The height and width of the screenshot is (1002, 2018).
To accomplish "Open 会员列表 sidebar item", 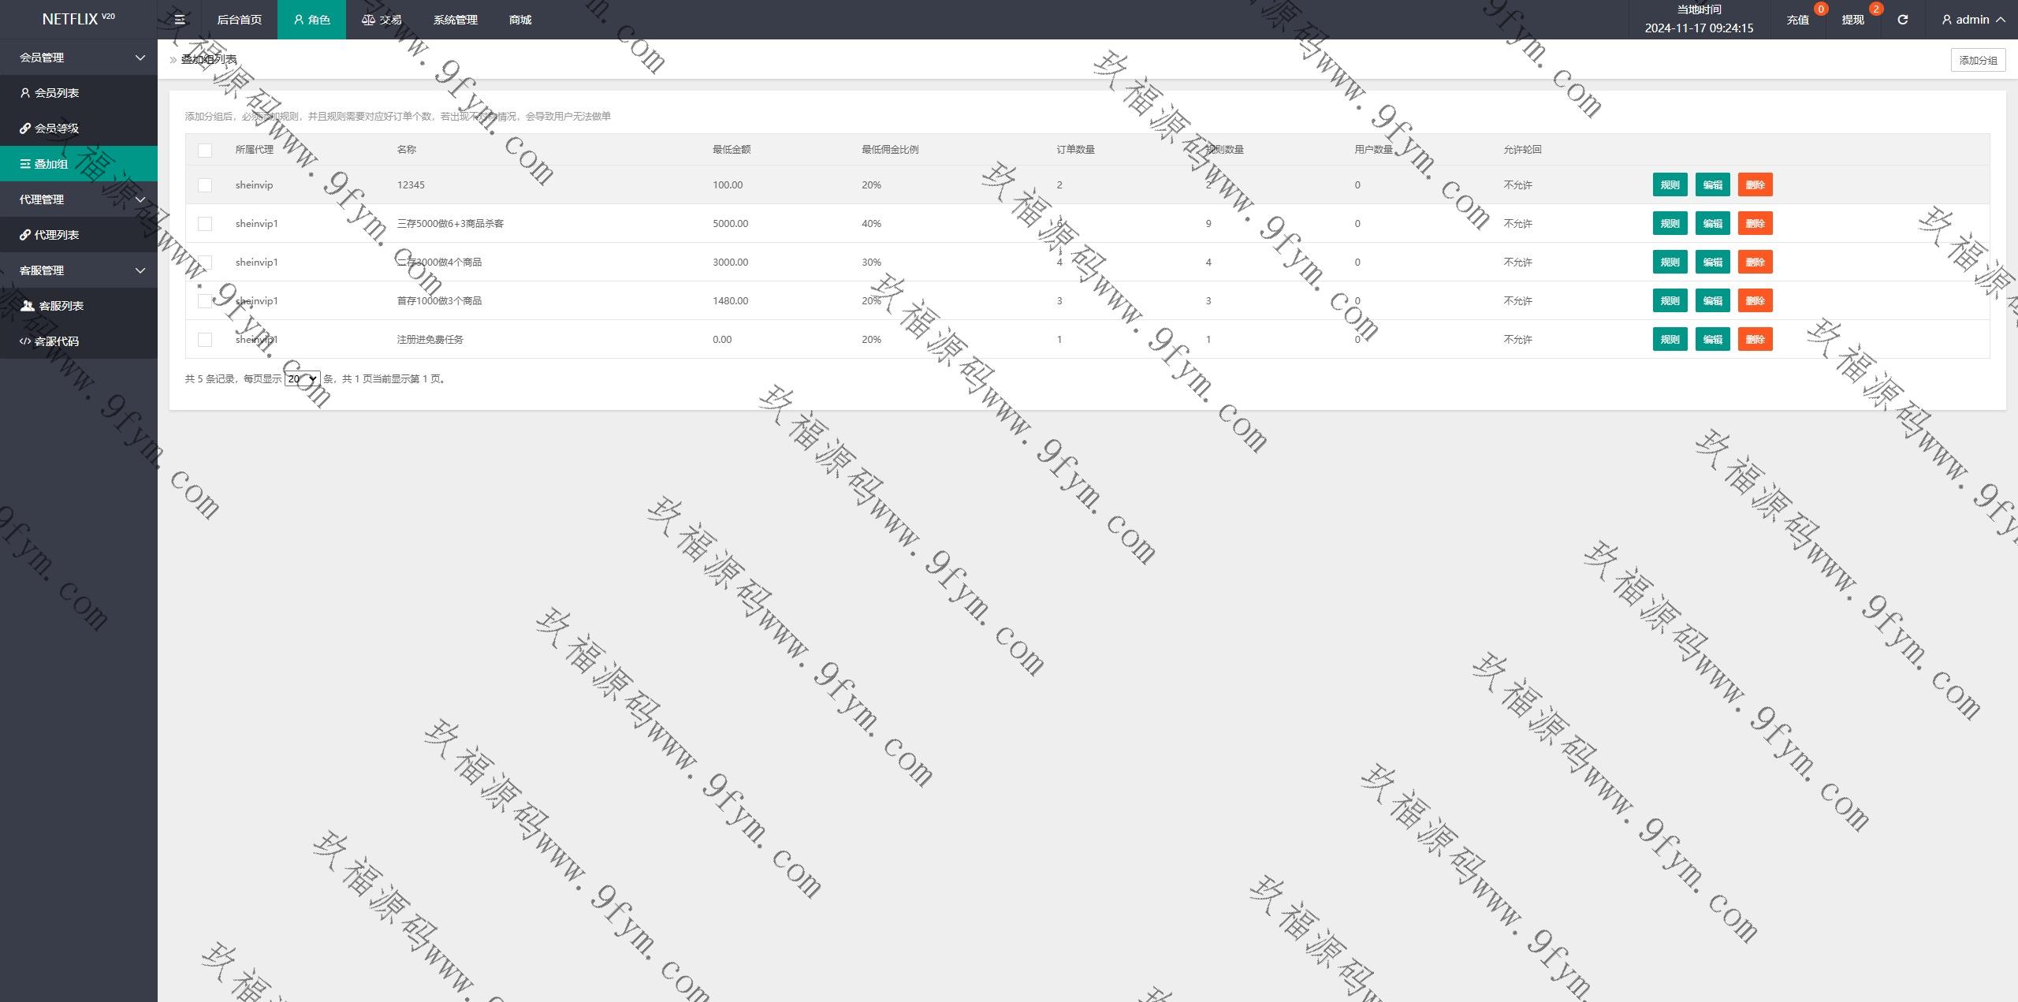I will (56, 93).
